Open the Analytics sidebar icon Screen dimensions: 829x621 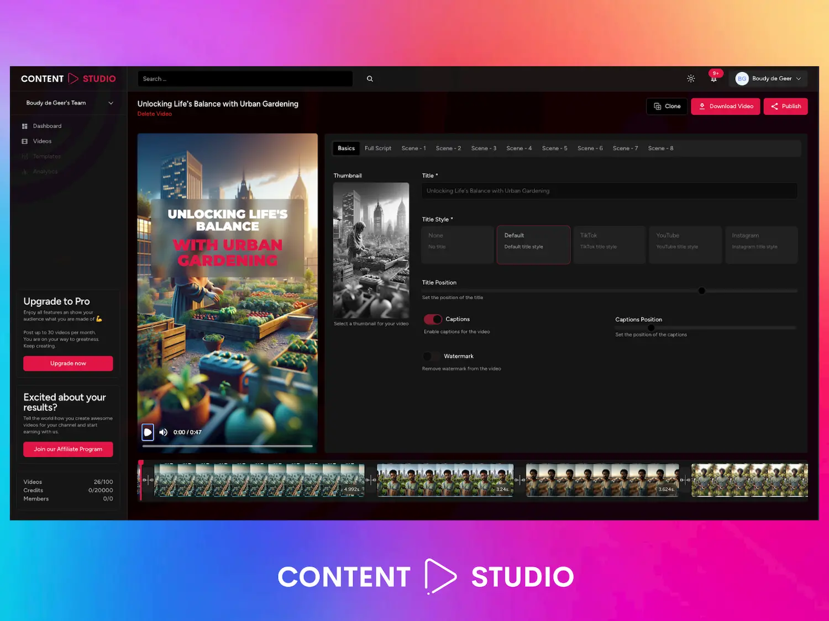click(x=24, y=171)
